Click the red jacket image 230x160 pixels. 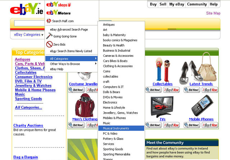tap(85, 105)
